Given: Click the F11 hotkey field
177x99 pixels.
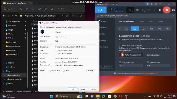Looking at the screenshot, I should tap(158, 66).
